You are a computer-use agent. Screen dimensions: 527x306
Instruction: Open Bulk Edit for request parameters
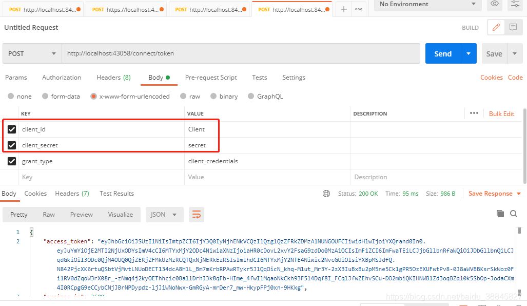[x=501, y=113]
